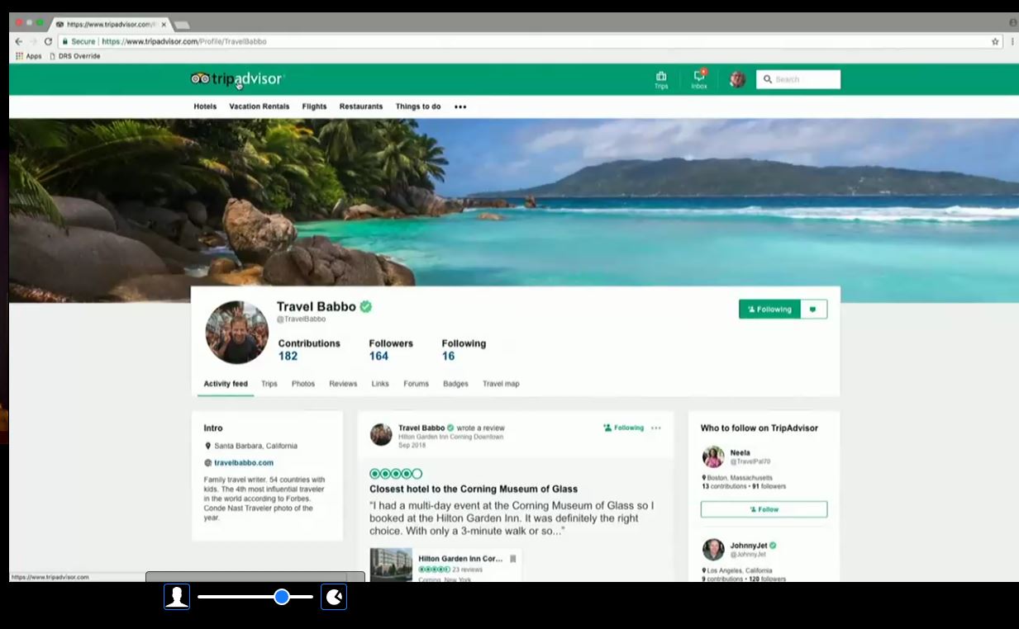Open the Photos tab
This screenshot has height=629, width=1019.
click(303, 384)
